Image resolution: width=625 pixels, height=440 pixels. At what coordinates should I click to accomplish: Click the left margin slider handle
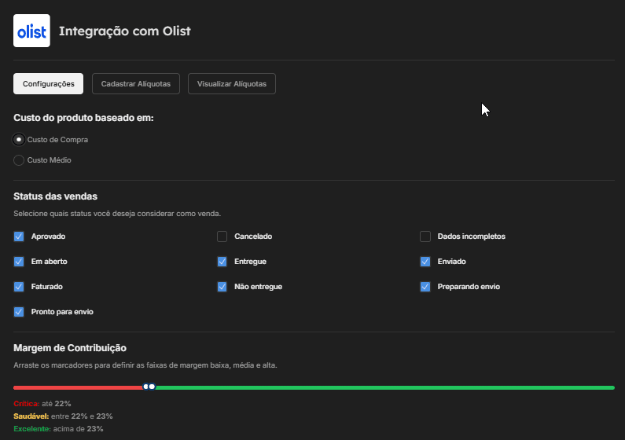[146, 387]
